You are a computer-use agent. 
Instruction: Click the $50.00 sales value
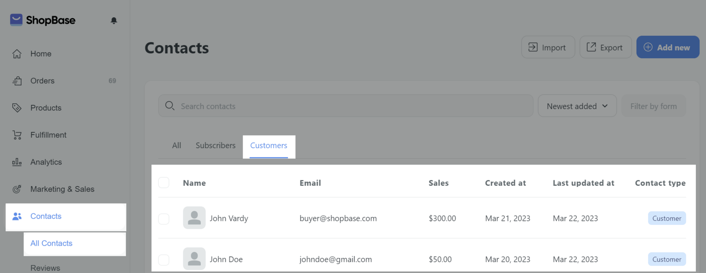(440, 259)
